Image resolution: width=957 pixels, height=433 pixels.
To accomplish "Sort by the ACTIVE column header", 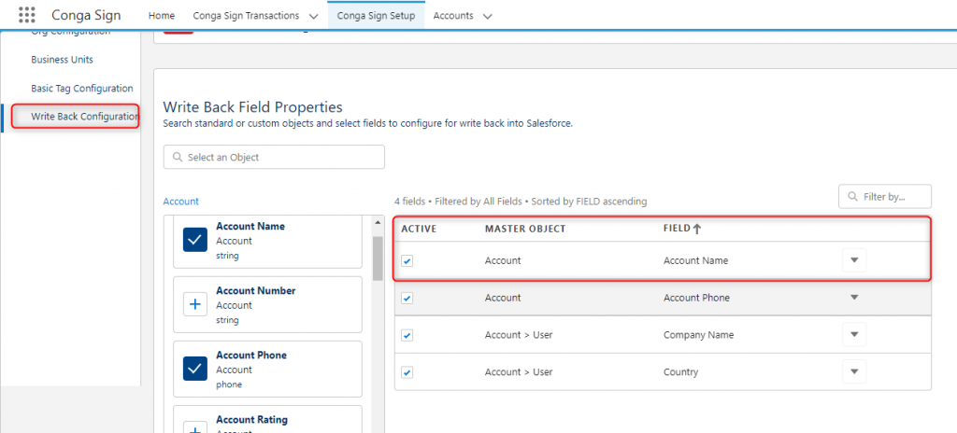I will [419, 229].
